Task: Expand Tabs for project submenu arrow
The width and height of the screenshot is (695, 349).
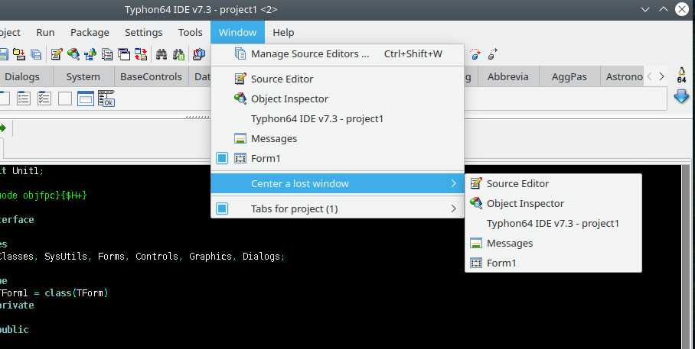Action: pos(453,208)
